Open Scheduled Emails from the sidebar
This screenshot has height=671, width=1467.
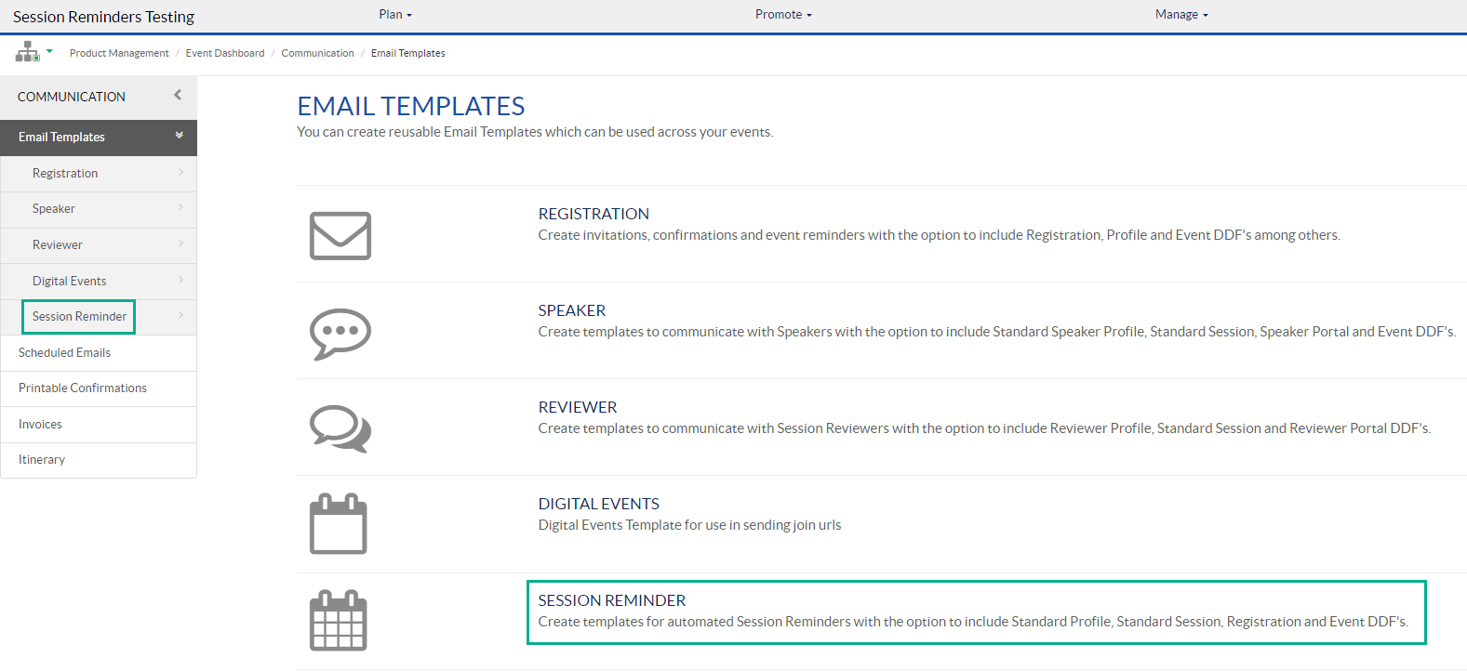[64, 353]
